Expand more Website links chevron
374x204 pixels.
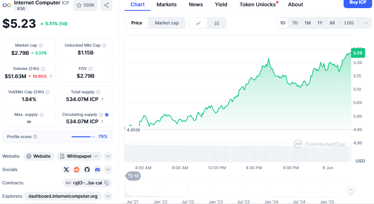click(108, 156)
